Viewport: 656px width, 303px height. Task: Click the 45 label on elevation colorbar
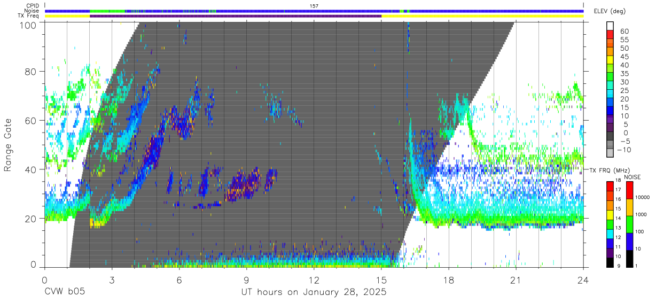pos(624,57)
